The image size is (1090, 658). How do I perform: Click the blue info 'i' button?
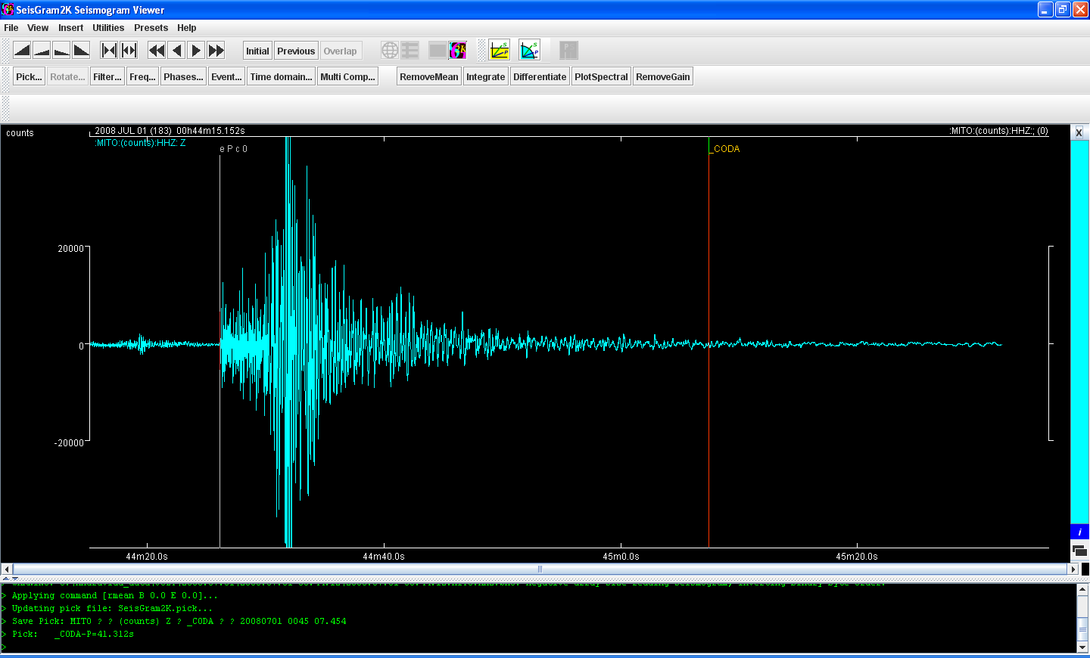pyautogui.click(x=1079, y=532)
